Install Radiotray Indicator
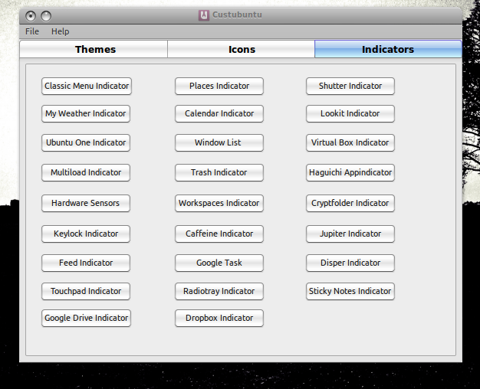 219,291
